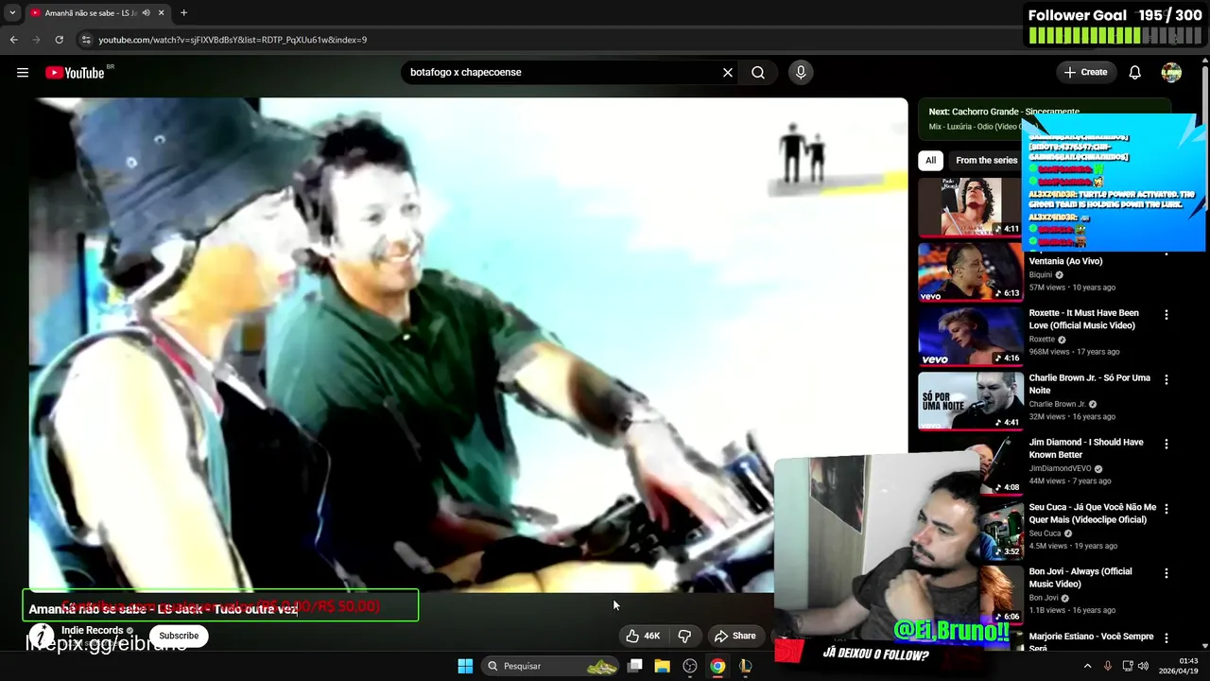Clear the search box with the X
Image resolution: width=1210 pixels, height=681 pixels.
728,73
